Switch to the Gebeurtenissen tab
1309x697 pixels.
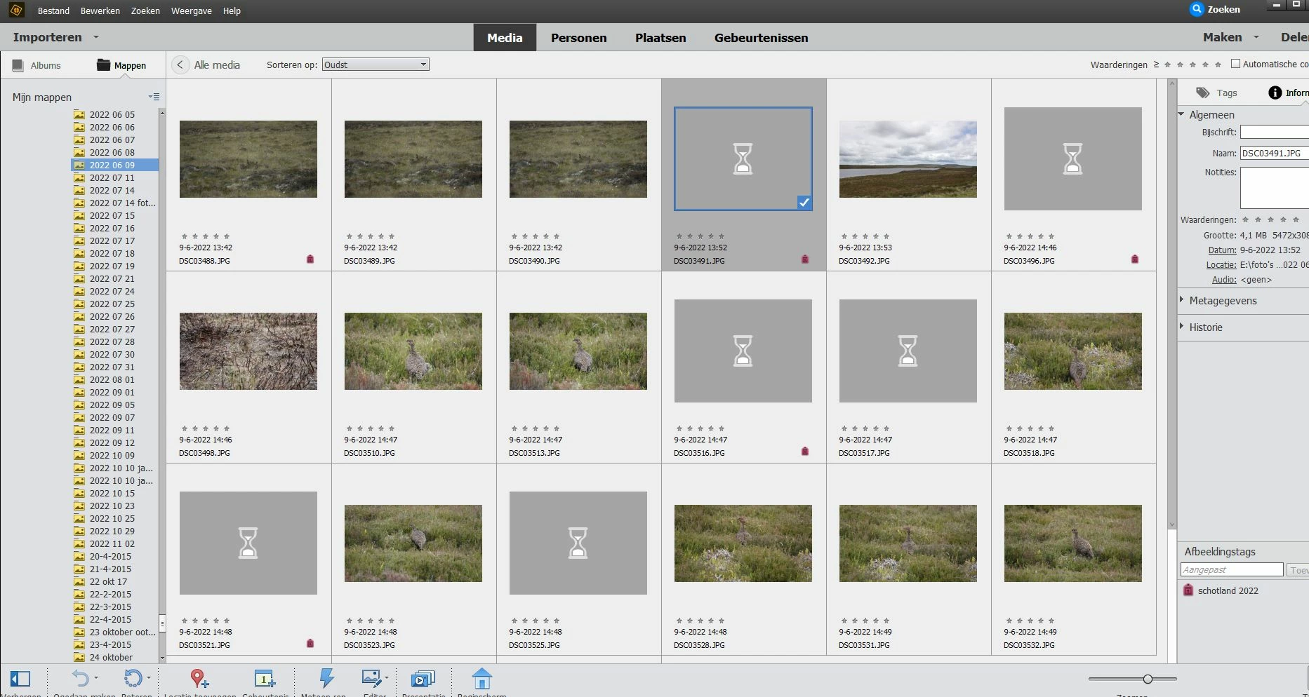[x=762, y=38]
